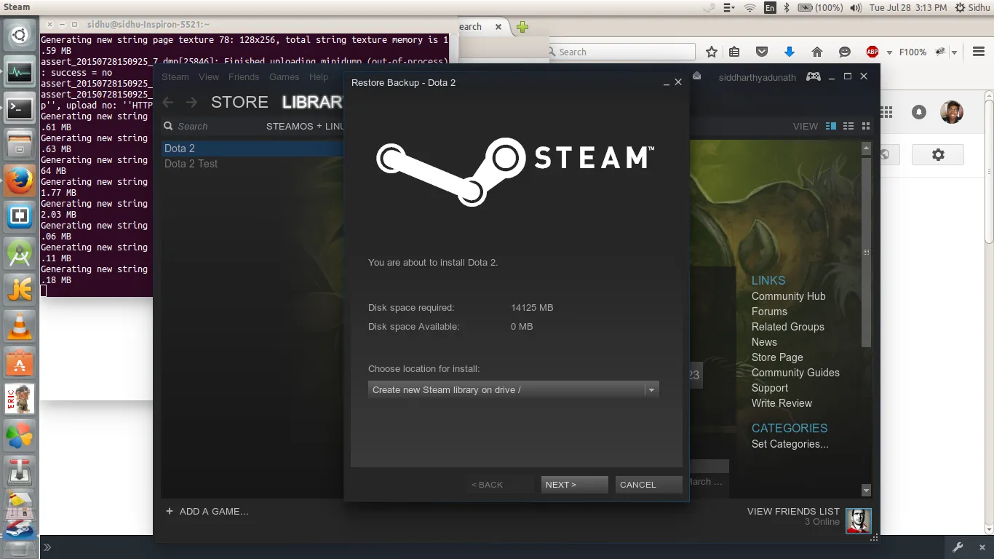Click the Steam back navigation arrow
994x559 pixels.
[x=168, y=103]
